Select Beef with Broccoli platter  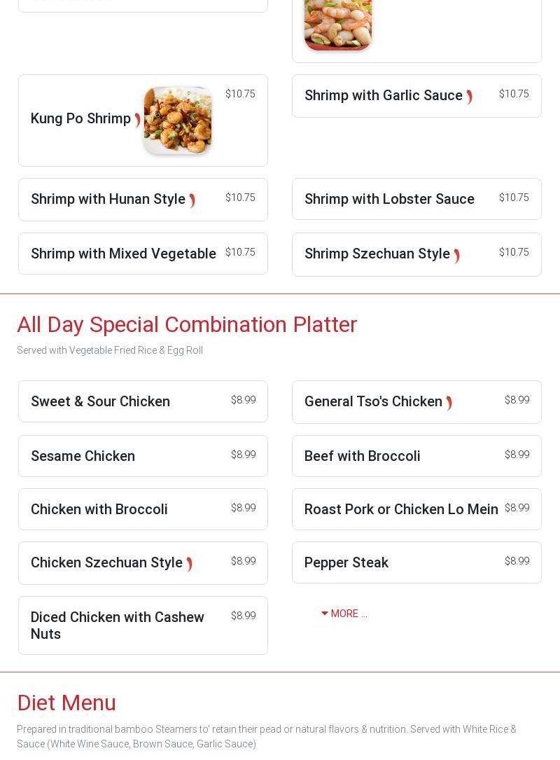362,456
